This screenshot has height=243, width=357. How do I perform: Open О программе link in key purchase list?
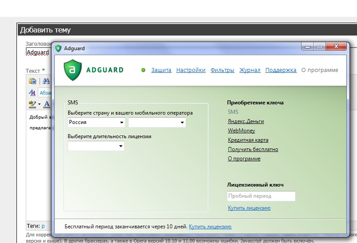(244, 159)
